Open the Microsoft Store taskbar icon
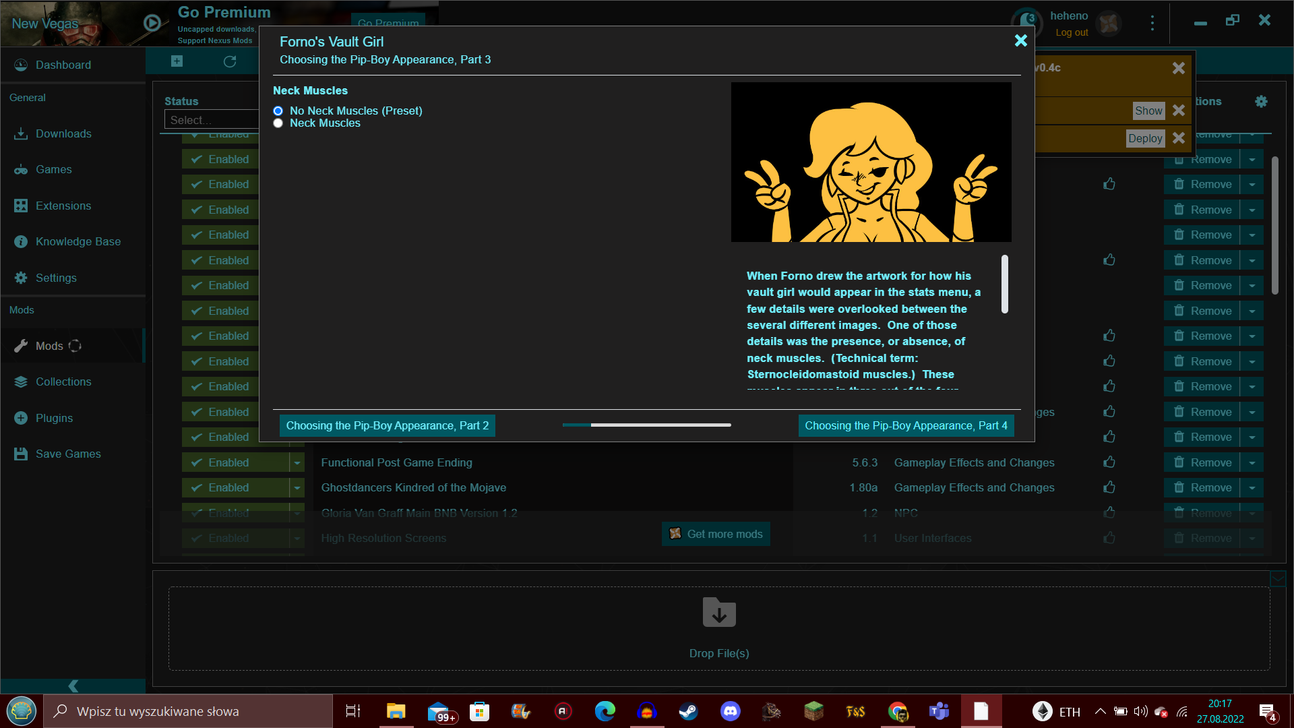Image resolution: width=1294 pixels, height=728 pixels. [479, 711]
